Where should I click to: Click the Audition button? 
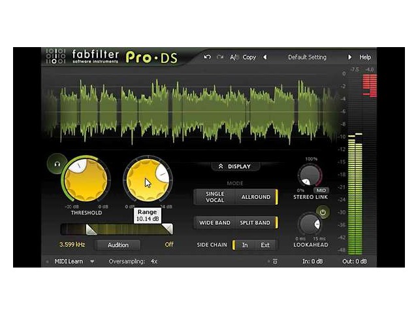coord(118,245)
